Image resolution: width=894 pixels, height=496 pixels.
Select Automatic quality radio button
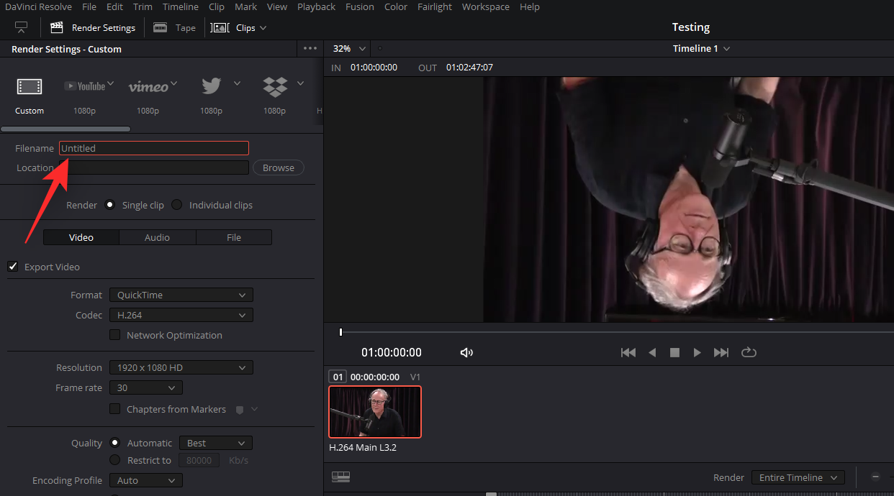point(114,443)
